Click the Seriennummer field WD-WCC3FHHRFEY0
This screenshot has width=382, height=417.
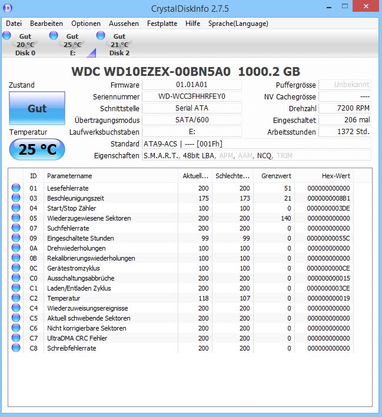192,96
